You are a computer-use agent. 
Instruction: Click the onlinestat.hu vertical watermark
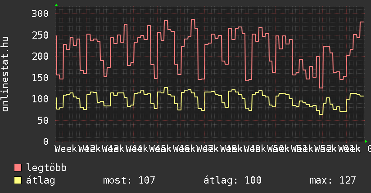click(x=6, y=74)
